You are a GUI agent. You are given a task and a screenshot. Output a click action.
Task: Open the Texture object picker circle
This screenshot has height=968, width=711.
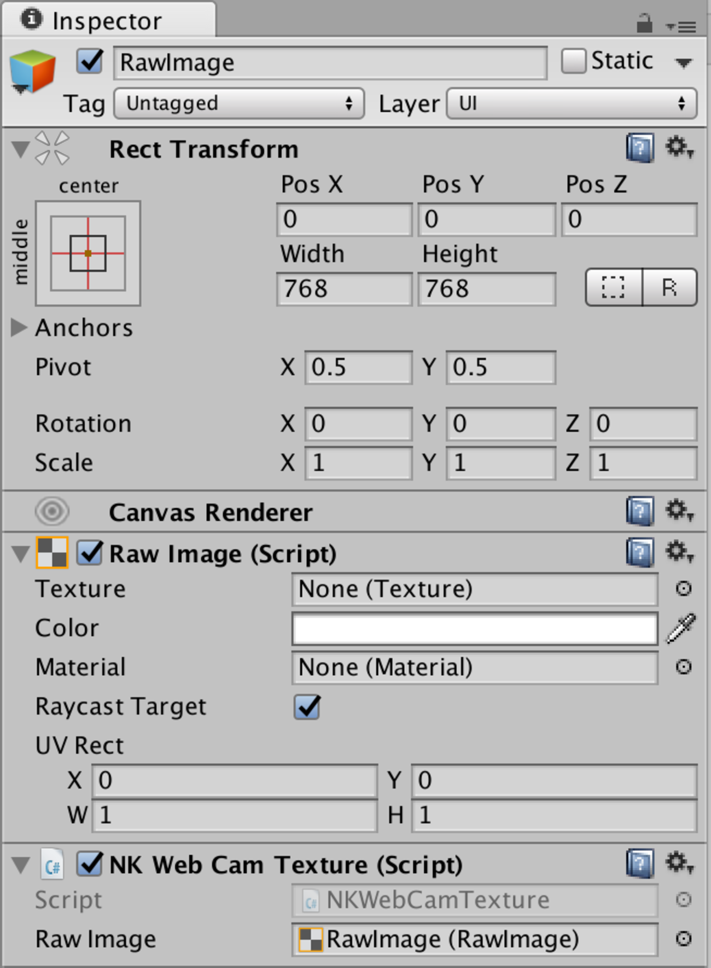pos(683,589)
